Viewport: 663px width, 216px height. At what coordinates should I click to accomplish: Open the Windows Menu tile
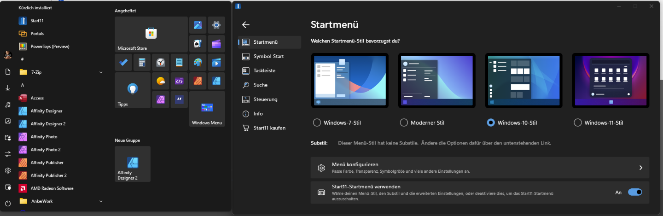click(207, 108)
